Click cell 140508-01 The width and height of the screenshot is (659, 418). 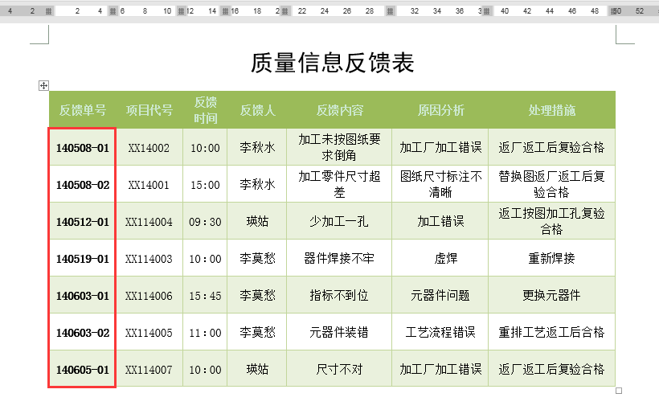click(x=82, y=148)
